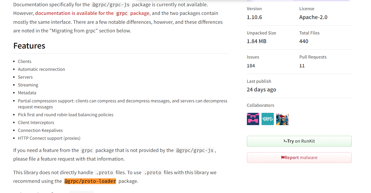Try the package on RunKit

[299, 141]
